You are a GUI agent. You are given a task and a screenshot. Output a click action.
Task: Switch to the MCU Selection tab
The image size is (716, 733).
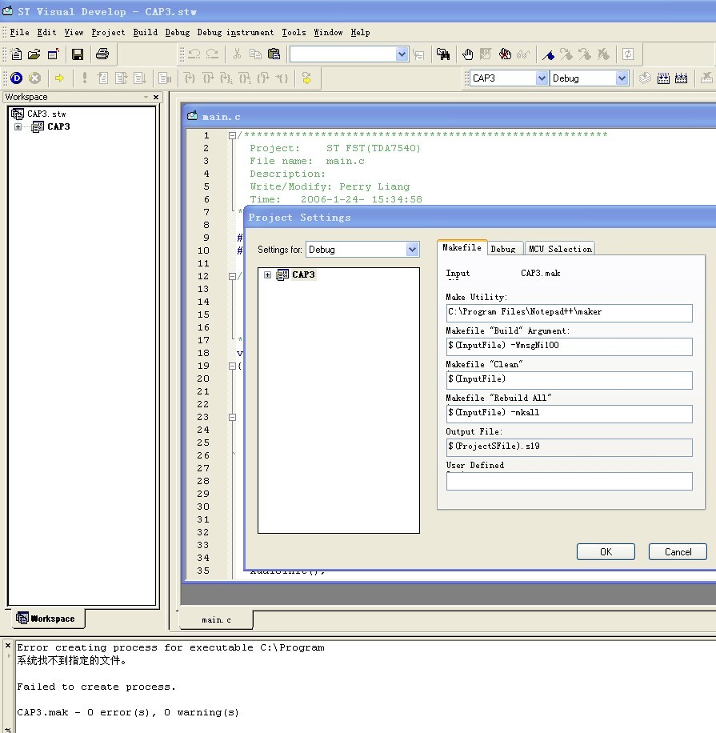pos(560,249)
